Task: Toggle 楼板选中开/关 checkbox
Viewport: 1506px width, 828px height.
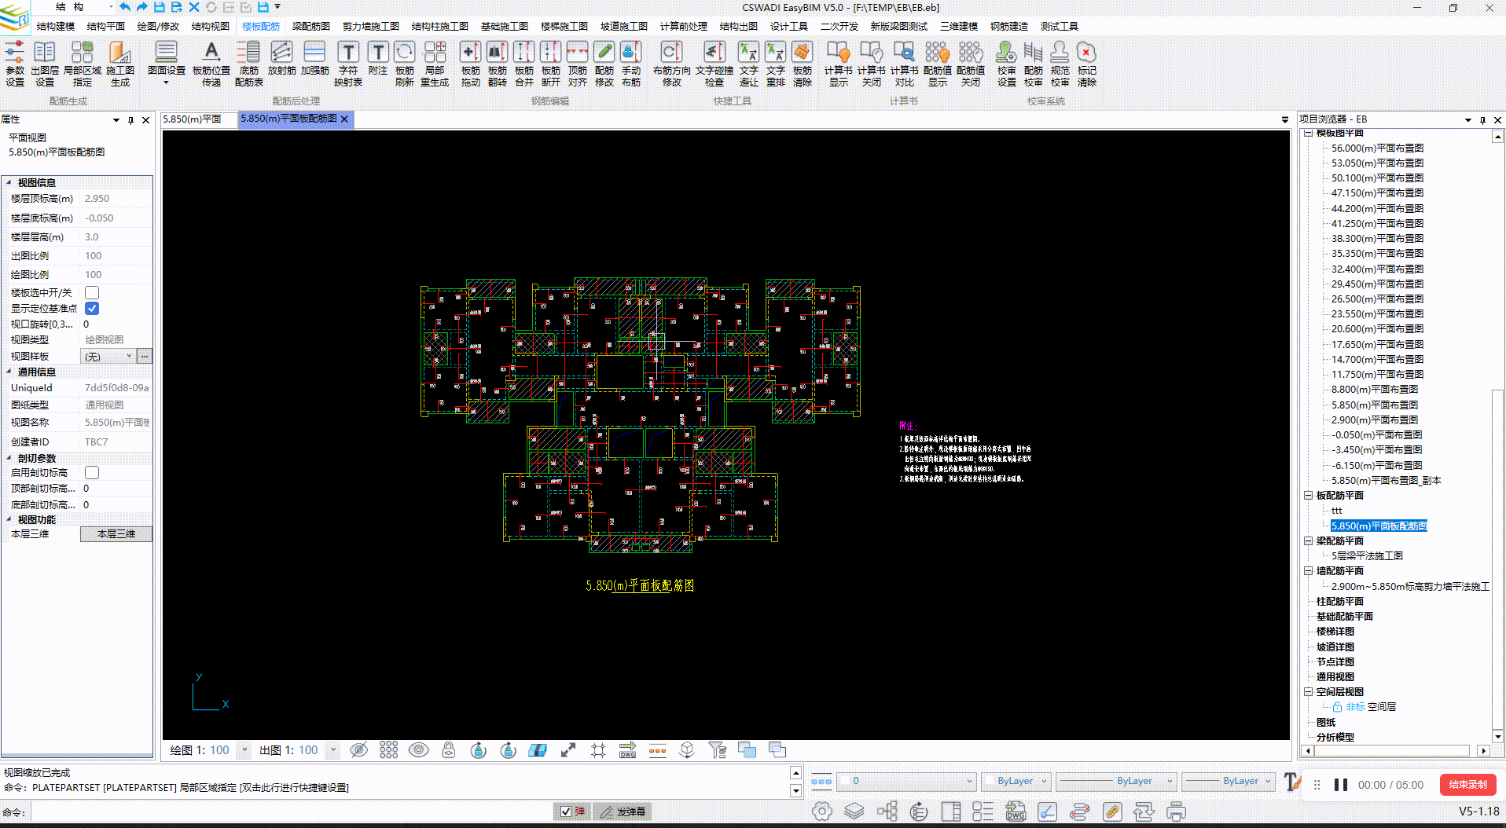Action: click(x=92, y=293)
